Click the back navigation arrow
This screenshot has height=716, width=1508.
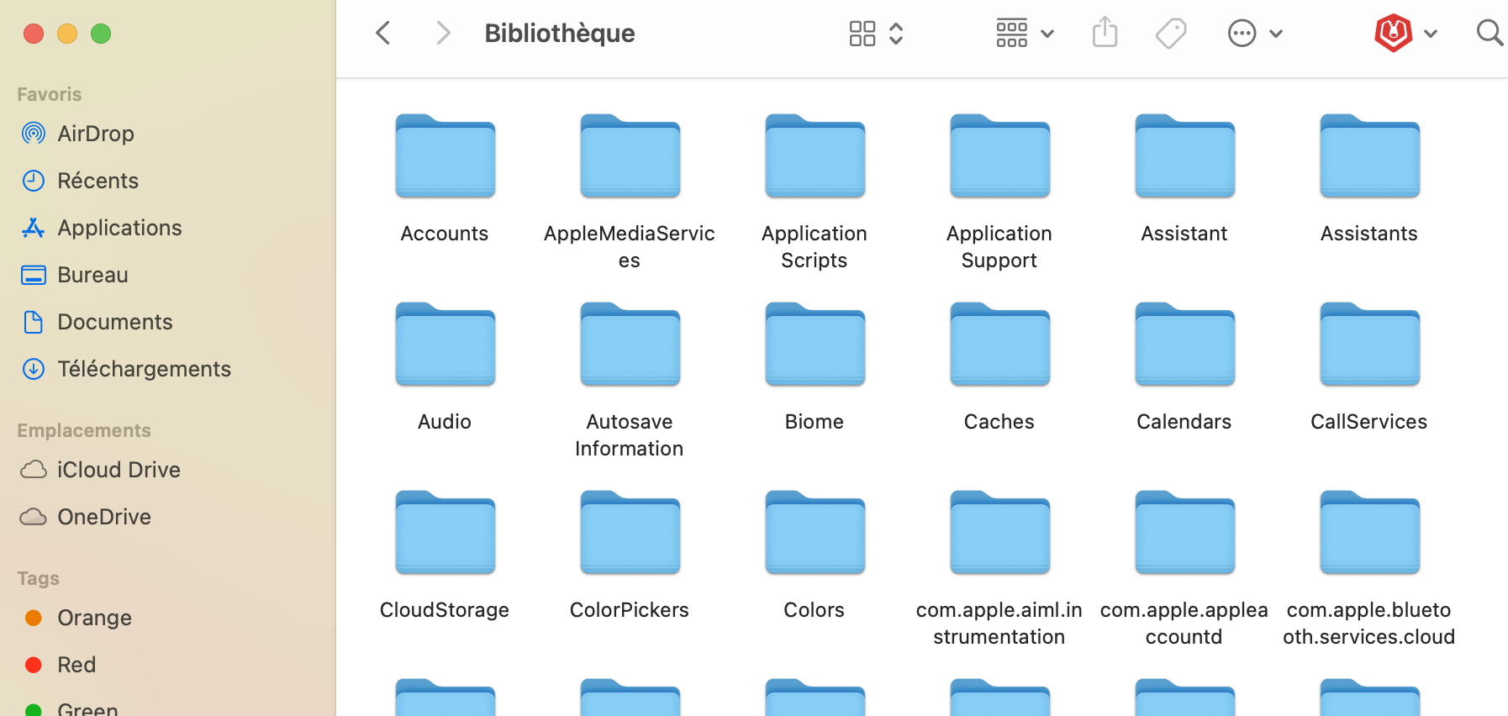pos(383,34)
